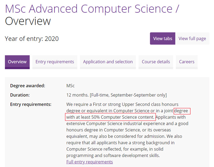The image size is (214, 167).
Task: Select the purple Overview tab
Action: point(17,62)
